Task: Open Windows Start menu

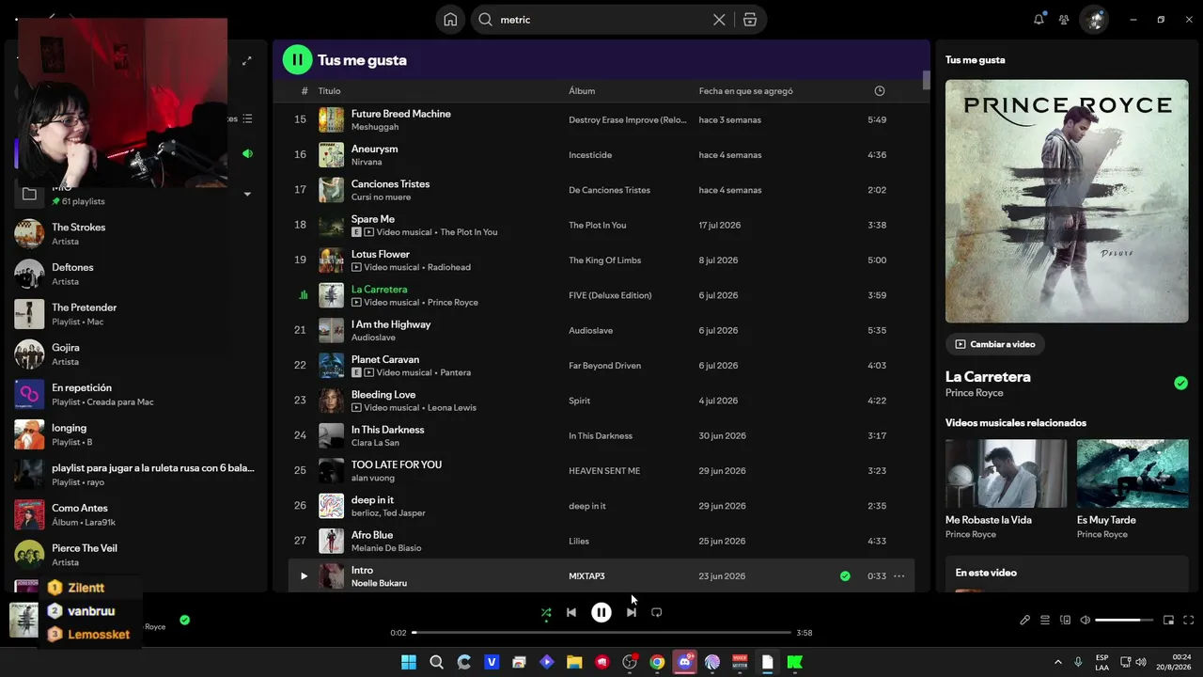Action: click(409, 662)
